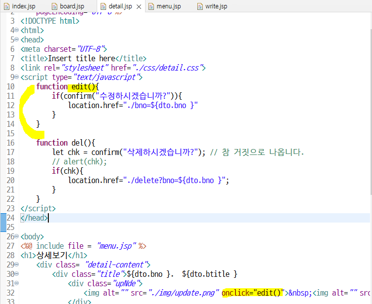
Task: Click the '// 참 거짓으로 나옵니다.' comment
Action: point(257,152)
